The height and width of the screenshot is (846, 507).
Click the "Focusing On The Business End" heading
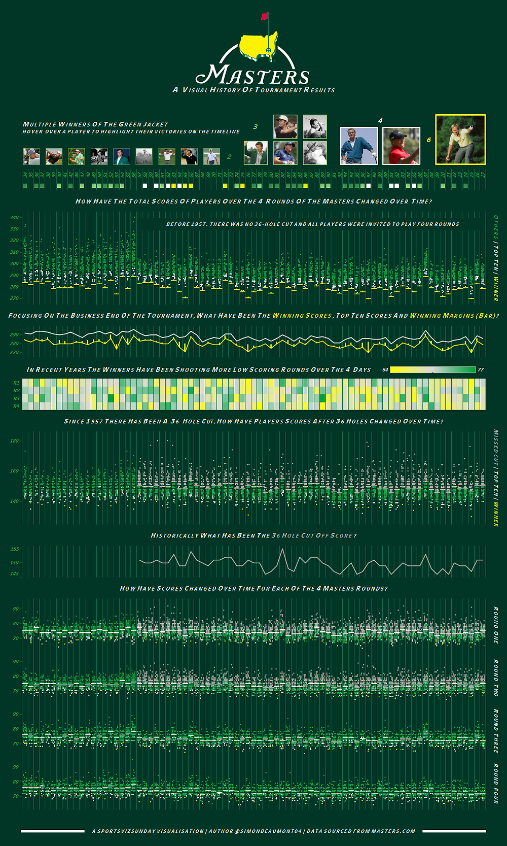[253, 315]
